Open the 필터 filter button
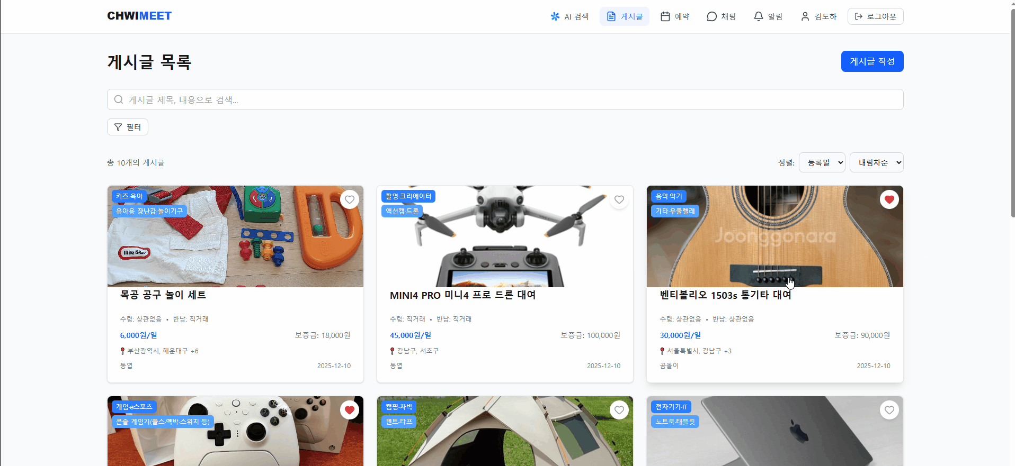The image size is (1015, 466). point(128,127)
